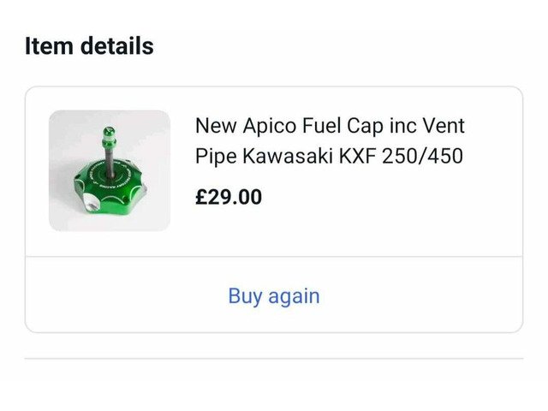Select the "Item details" heading
The height and width of the screenshot is (411, 548).
[x=89, y=45]
